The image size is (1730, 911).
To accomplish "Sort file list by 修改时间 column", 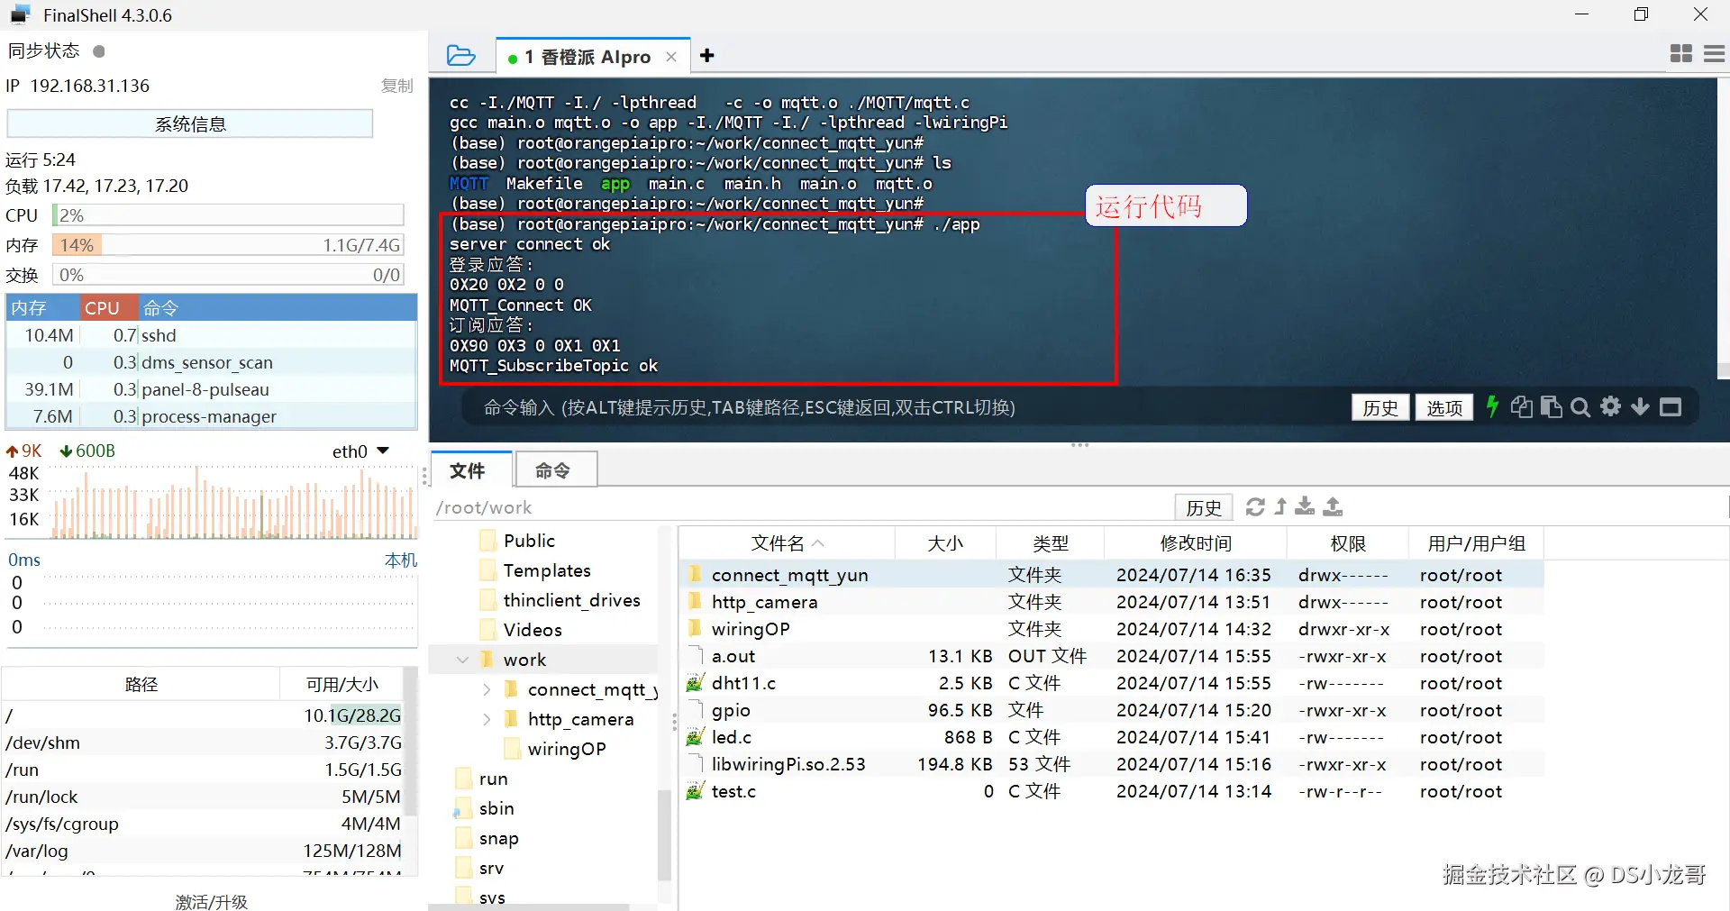I will pyautogui.click(x=1196, y=543).
